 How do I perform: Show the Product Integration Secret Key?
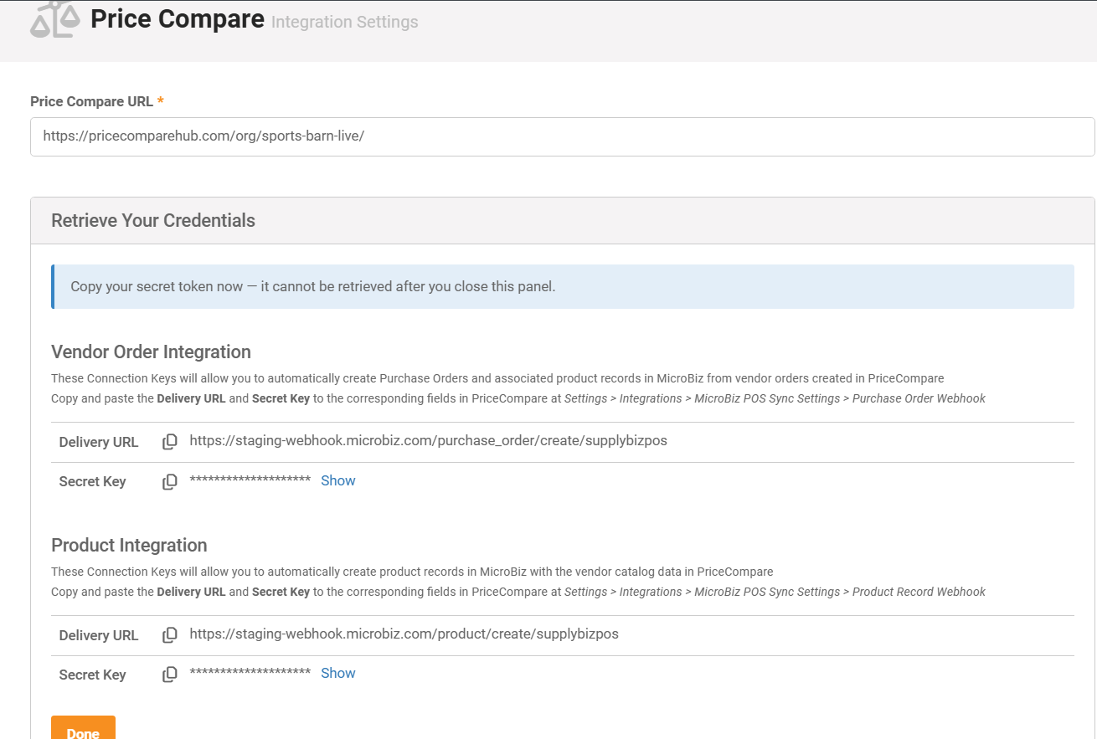[338, 673]
